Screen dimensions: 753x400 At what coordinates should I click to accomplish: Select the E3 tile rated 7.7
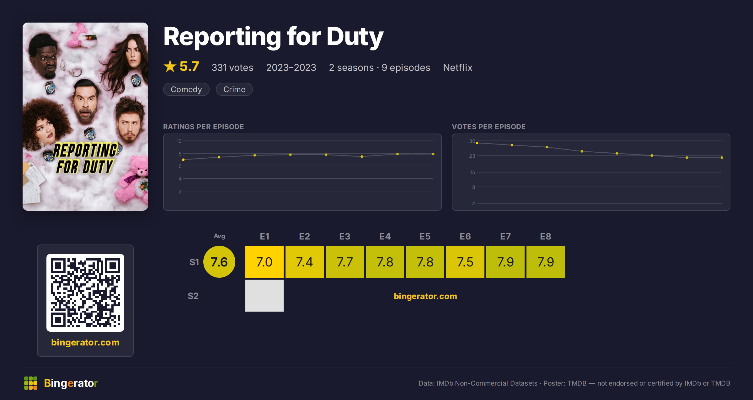coord(345,262)
